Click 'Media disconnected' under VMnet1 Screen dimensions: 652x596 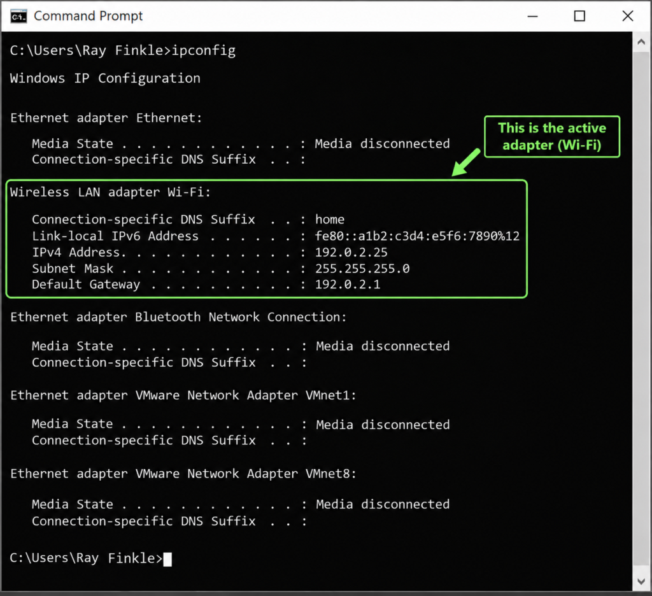[x=383, y=424]
